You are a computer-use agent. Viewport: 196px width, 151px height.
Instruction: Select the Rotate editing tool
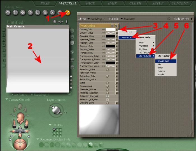pyautogui.click(x=8, y=13)
